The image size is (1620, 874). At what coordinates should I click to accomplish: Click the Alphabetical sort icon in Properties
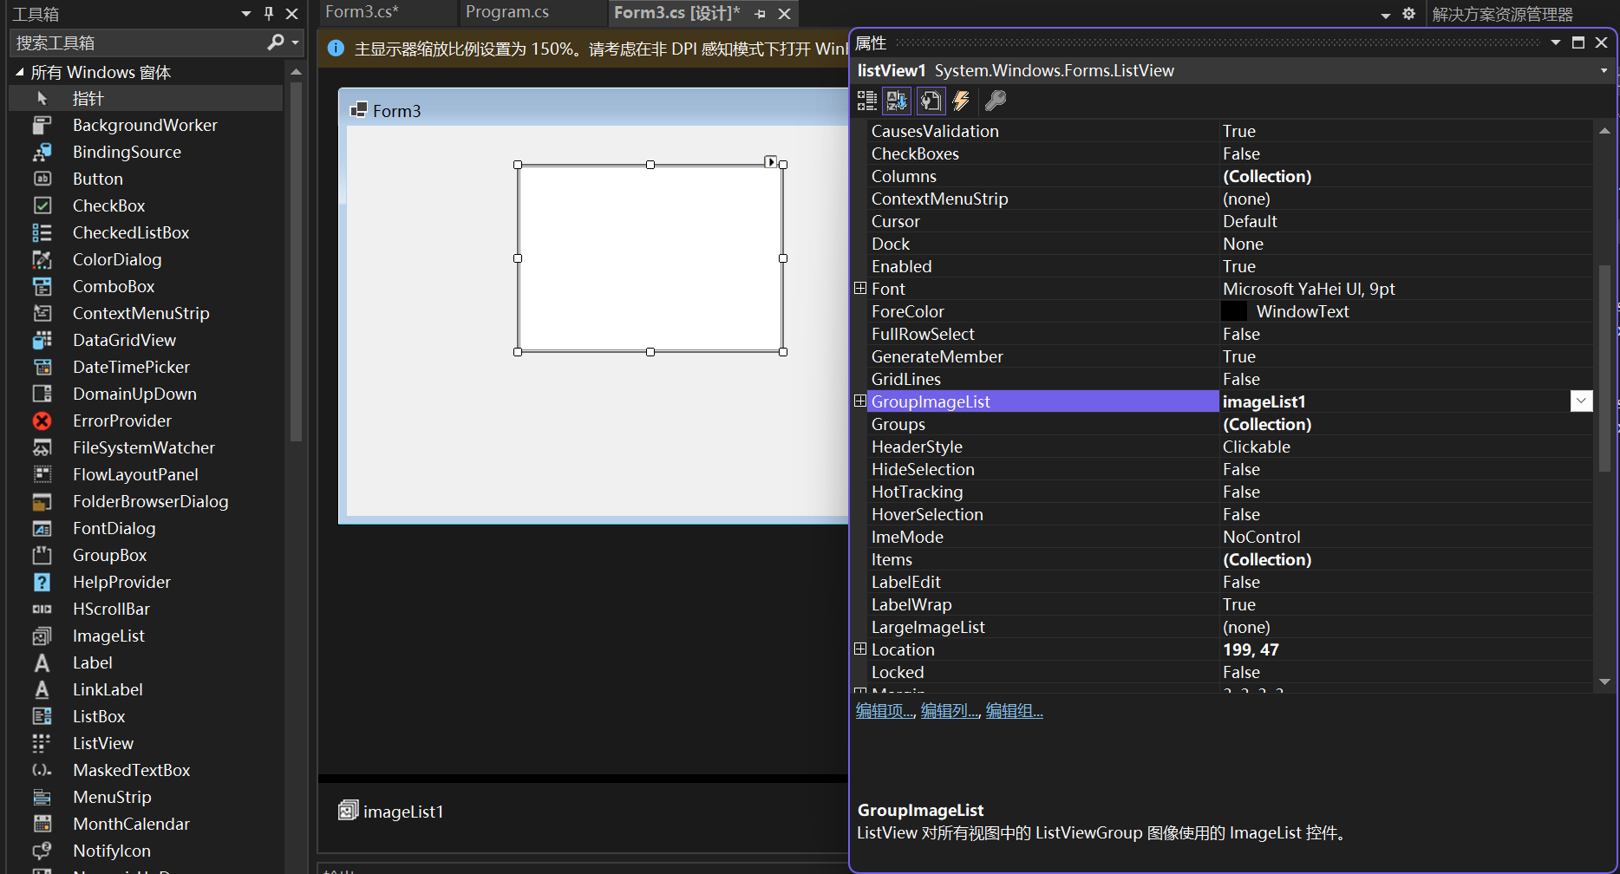coord(897,101)
